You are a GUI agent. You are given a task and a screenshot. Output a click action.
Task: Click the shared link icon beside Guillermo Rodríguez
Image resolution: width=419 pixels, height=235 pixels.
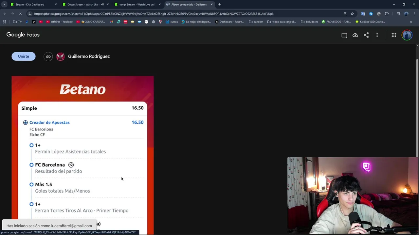coord(48,56)
